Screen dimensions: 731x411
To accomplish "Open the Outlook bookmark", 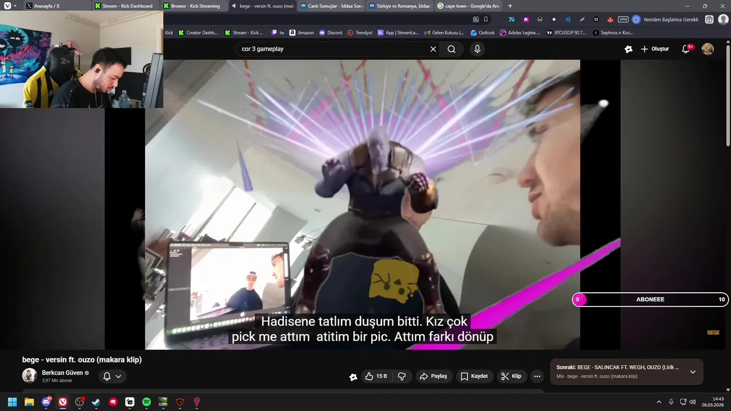I will [x=483, y=33].
